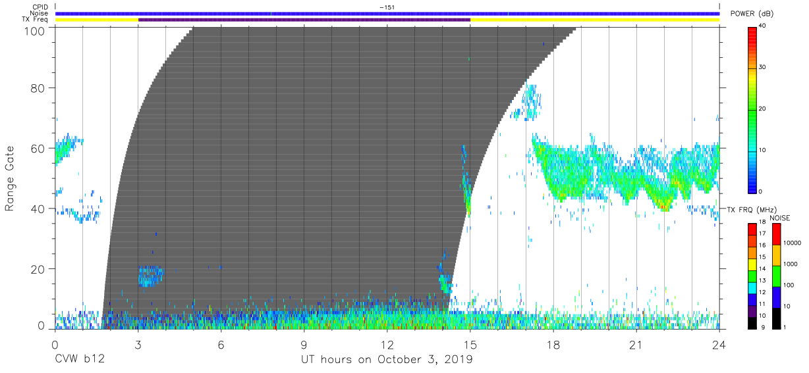This screenshot has height=373, width=809.
Task: Click the echo cluster near gate 18 at 3 UT
Action: pos(151,276)
